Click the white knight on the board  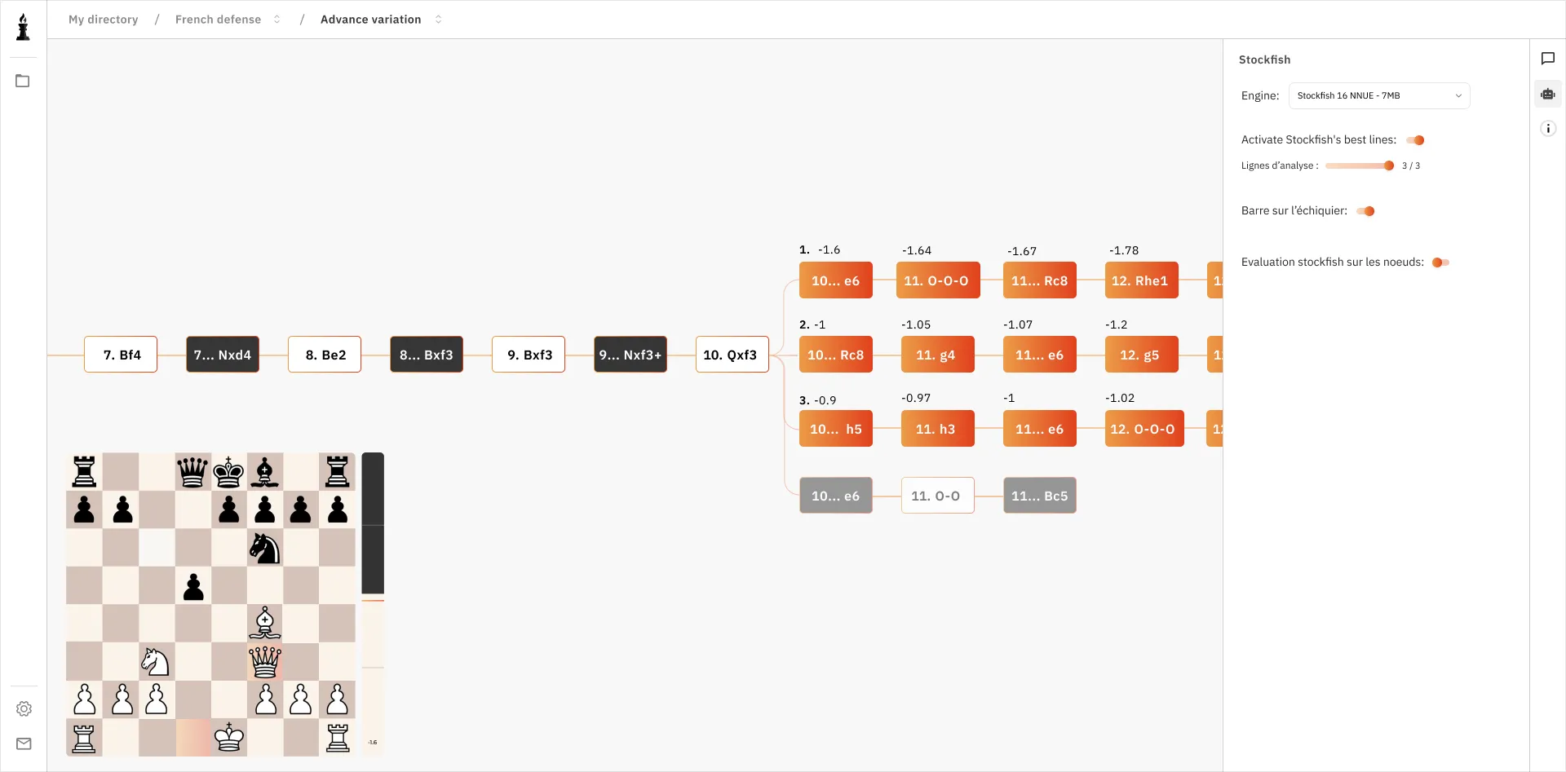tap(156, 662)
